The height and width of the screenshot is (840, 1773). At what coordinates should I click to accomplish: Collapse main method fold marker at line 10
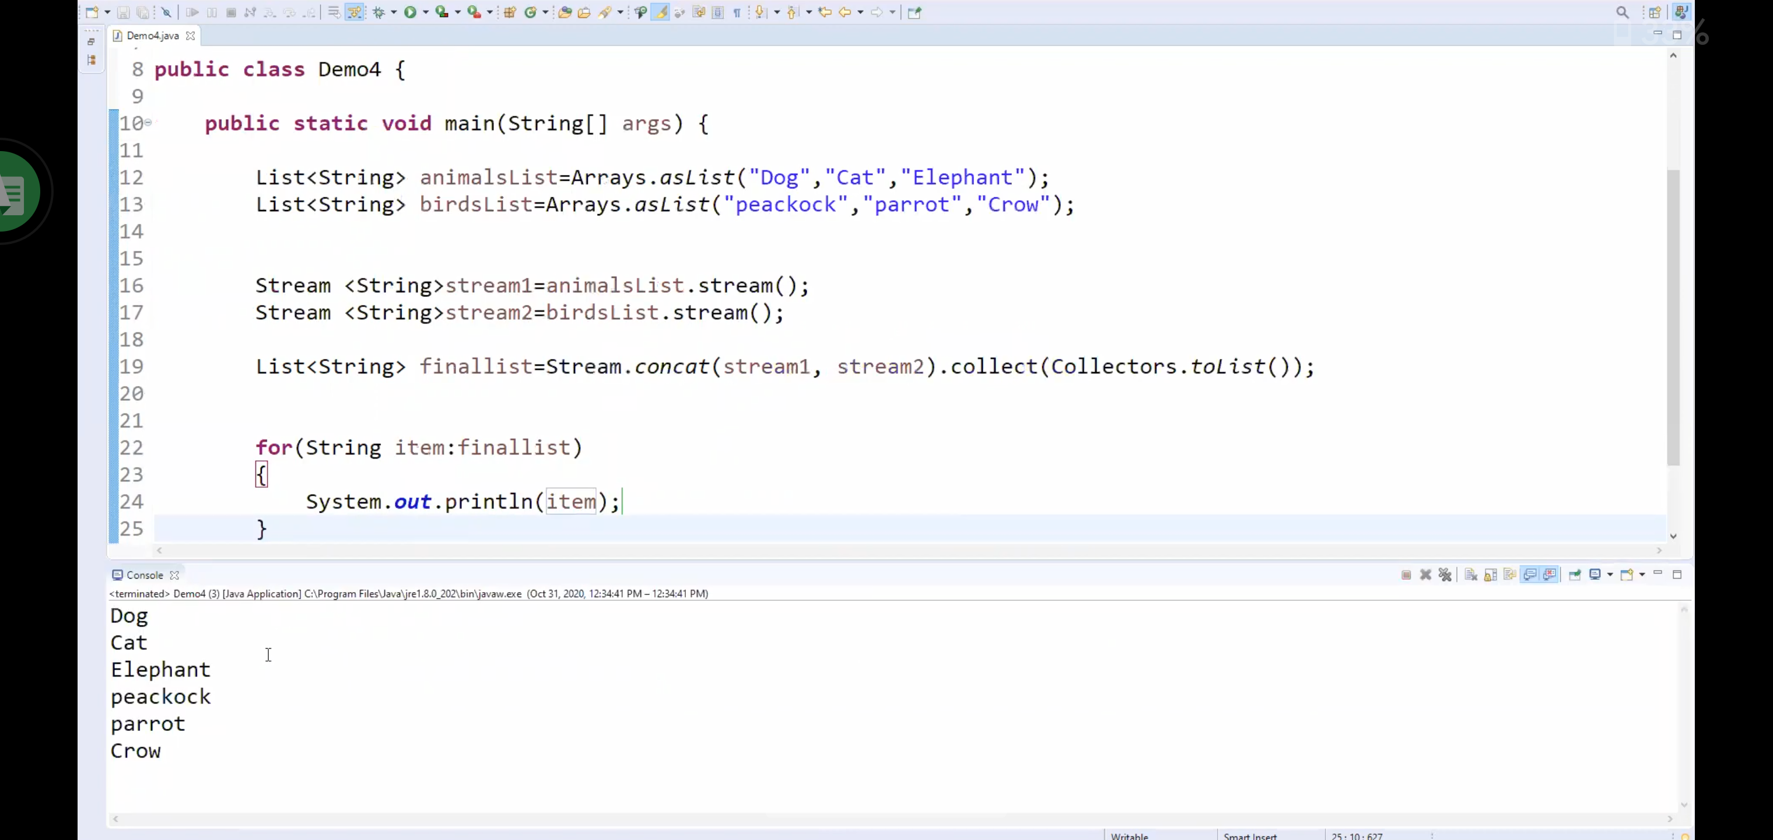coord(148,123)
